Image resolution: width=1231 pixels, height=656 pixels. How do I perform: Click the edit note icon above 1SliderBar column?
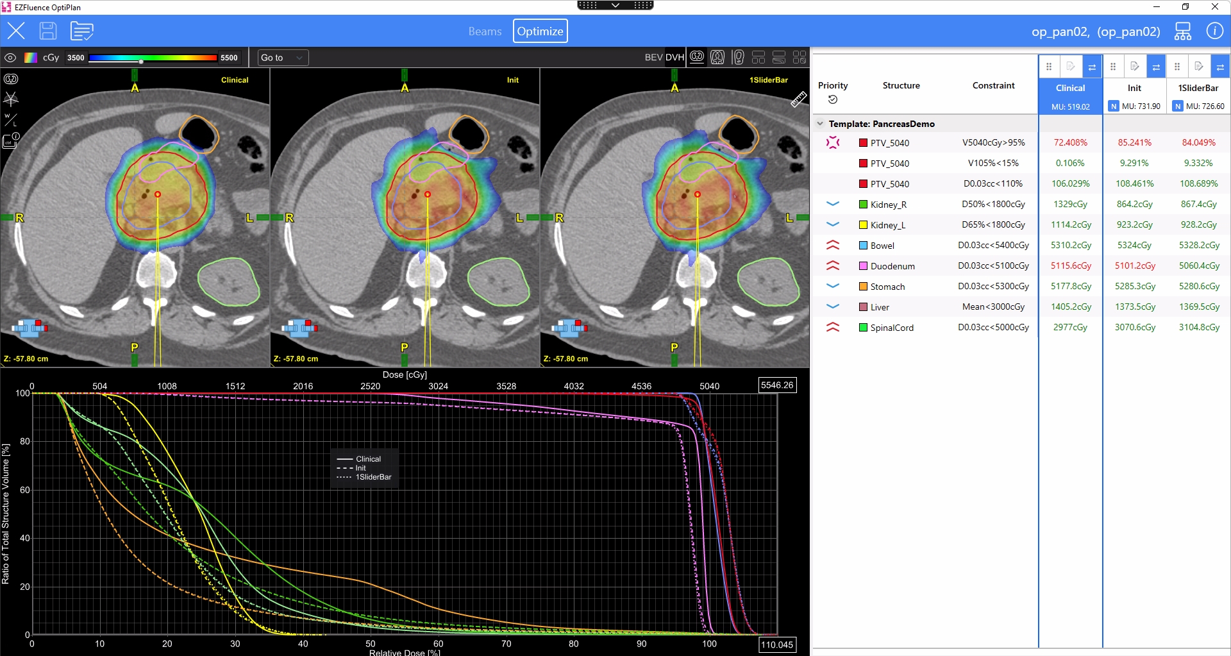pyautogui.click(x=1198, y=67)
